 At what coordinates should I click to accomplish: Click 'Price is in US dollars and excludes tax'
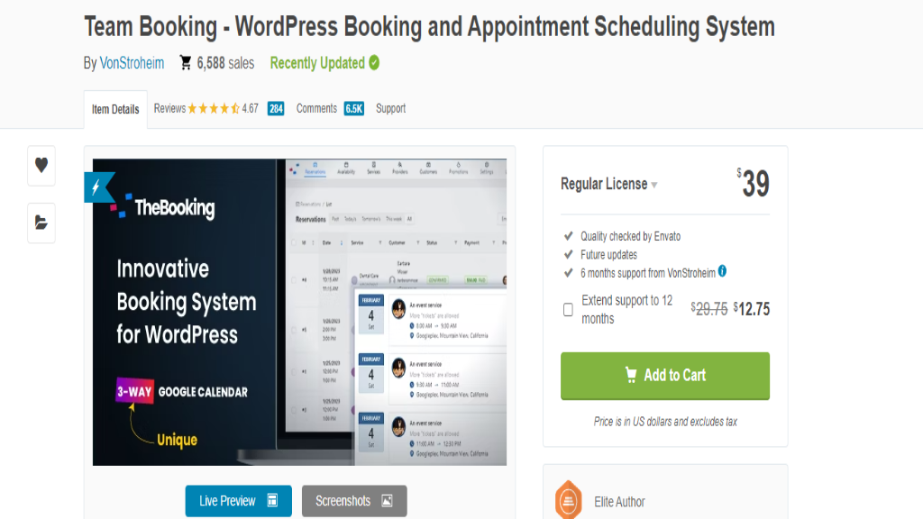coord(665,422)
